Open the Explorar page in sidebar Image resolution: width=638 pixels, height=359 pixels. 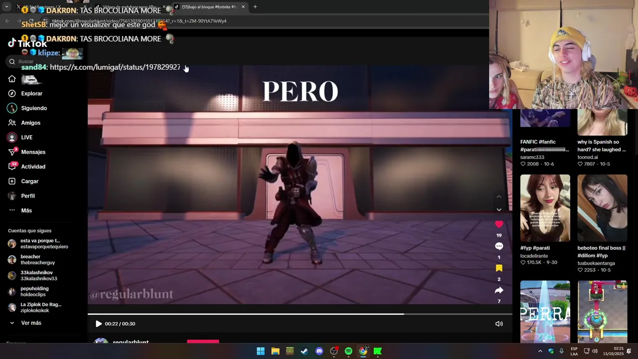pyautogui.click(x=25, y=93)
